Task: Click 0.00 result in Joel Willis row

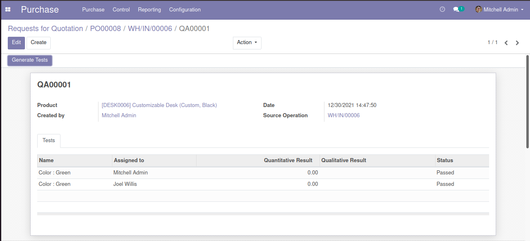Action: (313, 184)
